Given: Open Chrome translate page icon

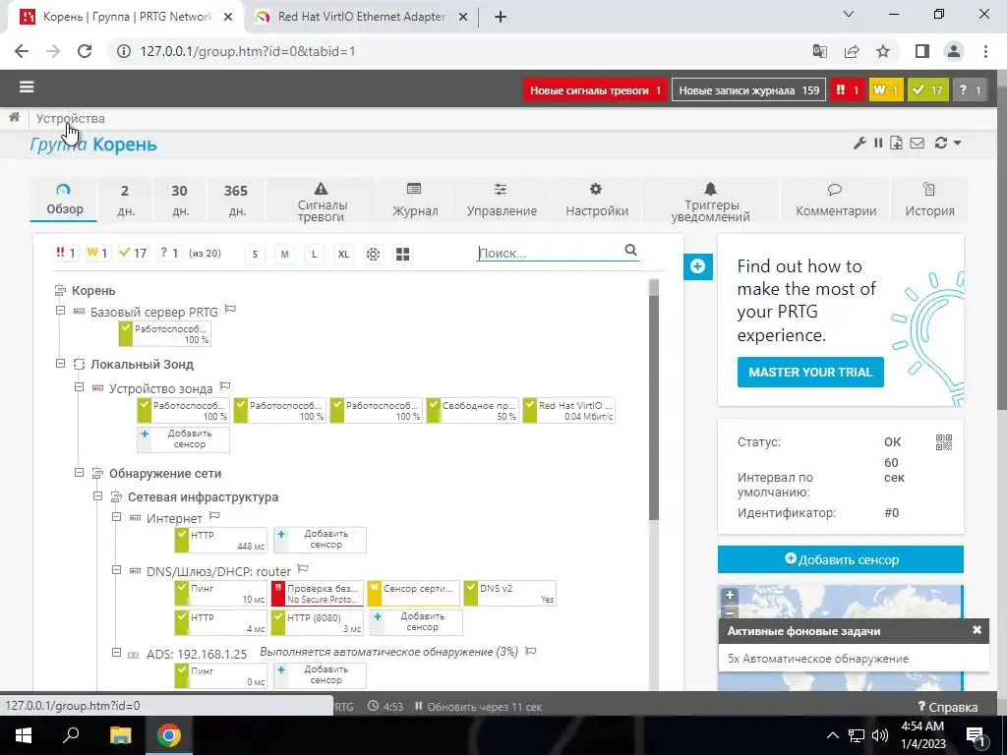Looking at the screenshot, I should (819, 51).
